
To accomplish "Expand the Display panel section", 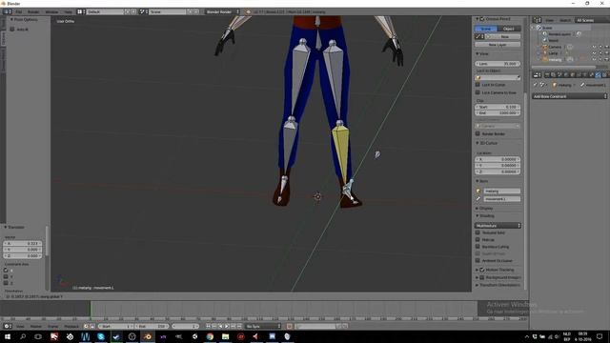I will pyautogui.click(x=478, y=209).
